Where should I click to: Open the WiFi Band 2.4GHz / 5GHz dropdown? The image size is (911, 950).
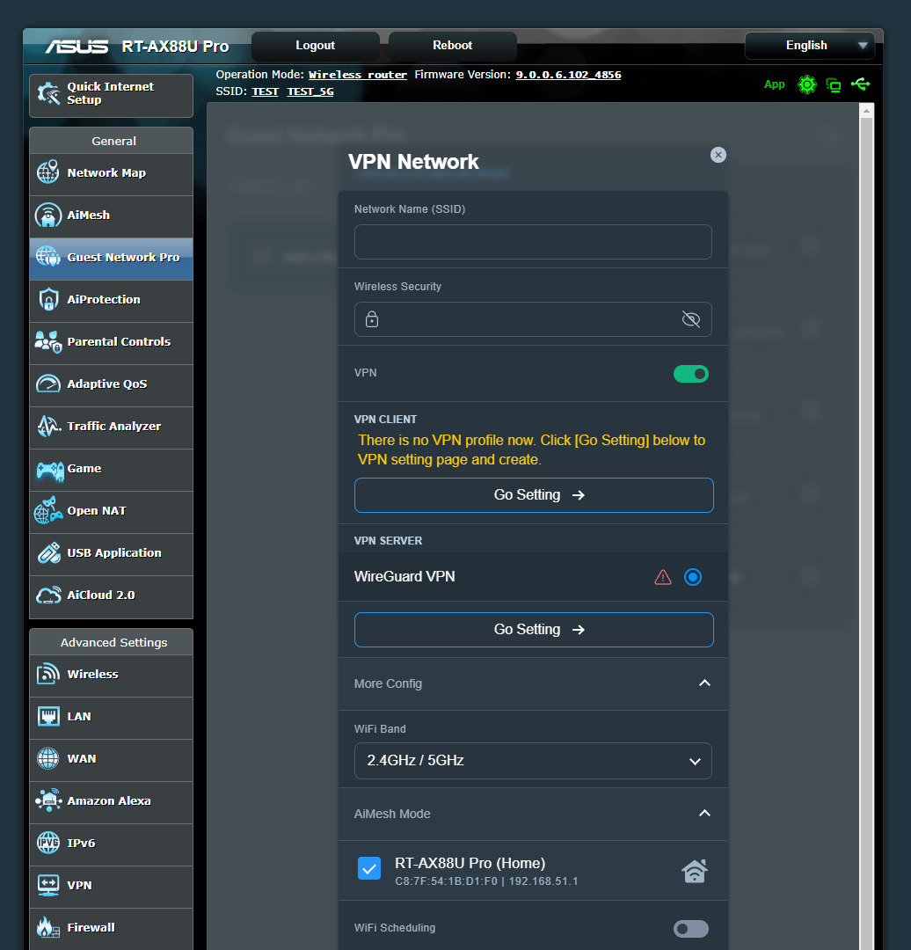pyautogui.click(x=532, y=761)
